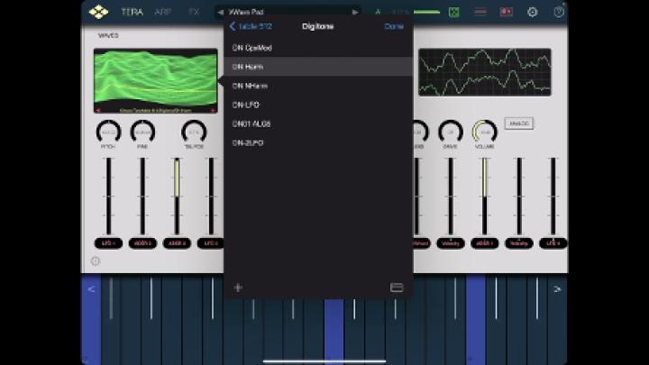Screen dimensions: 649x365
Task: Select the DN01 ALG8 wavetable
Action: (x=318, y=124)
